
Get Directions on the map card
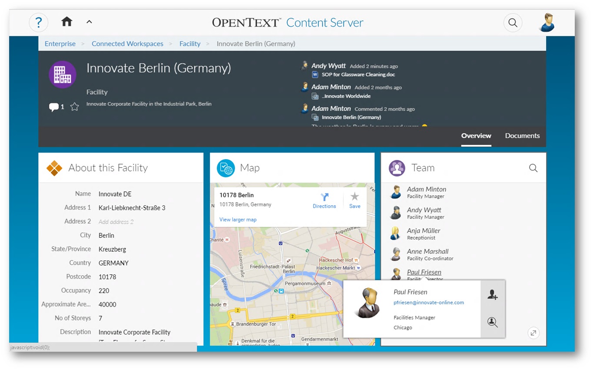[x=325, y=201]
